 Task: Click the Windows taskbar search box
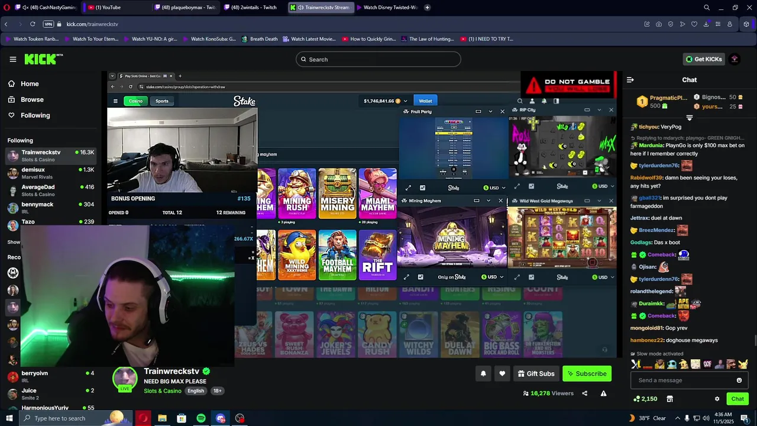tap(76, 418)
